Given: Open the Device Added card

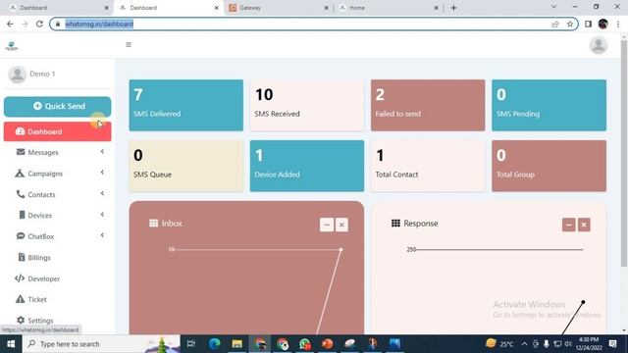Looking at the screenshot, I should [x=307, y=166].
